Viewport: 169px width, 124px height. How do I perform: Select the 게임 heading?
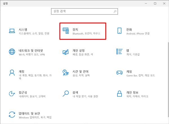tap(129, 72)
